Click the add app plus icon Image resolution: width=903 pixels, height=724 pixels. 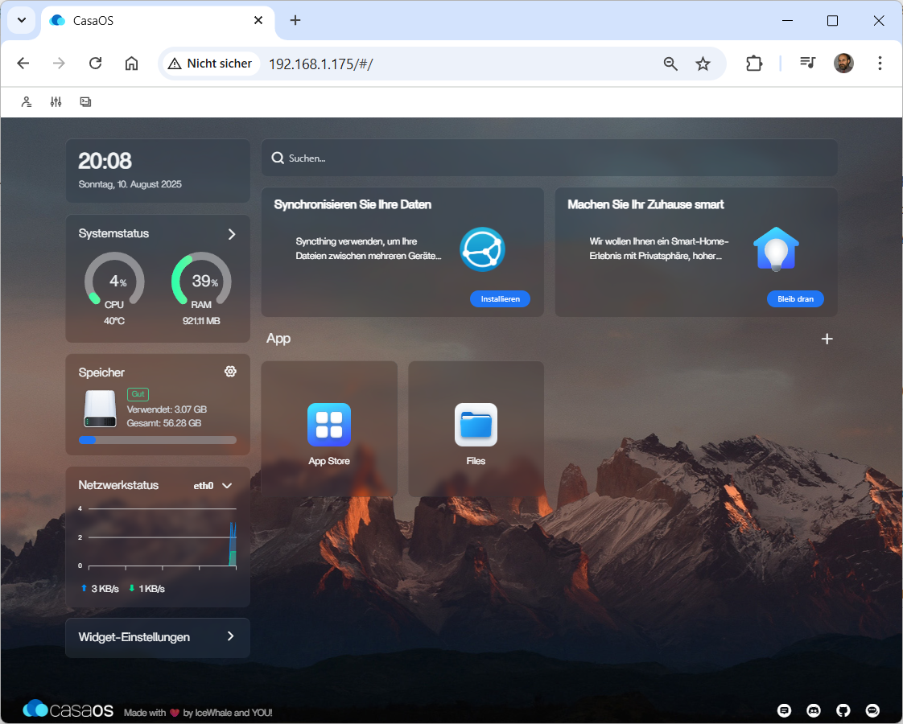[x=827, y=339]
